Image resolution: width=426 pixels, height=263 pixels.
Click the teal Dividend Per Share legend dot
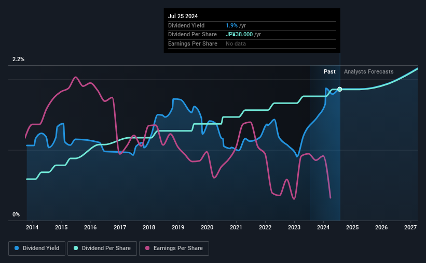(76, 248)
